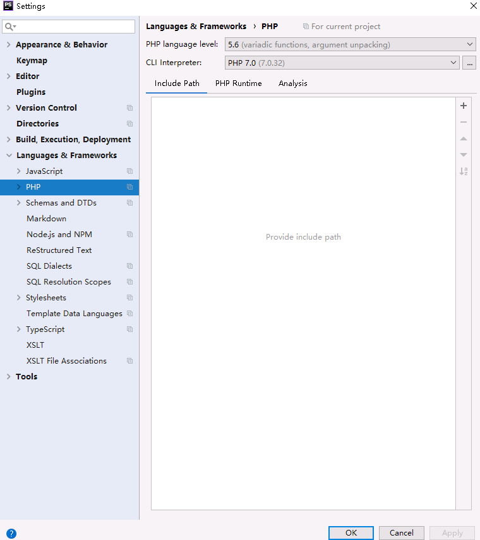This screenshot has width=480, height=540.
Task: Select SQL Resolution Scopes settings
Action: click(68, 282)
